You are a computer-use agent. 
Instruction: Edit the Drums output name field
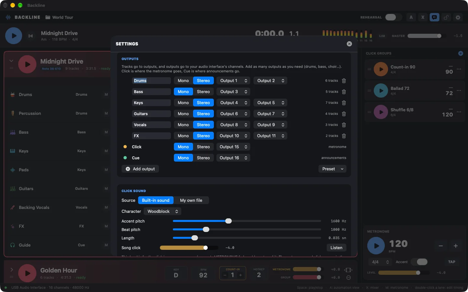(151, 81)
